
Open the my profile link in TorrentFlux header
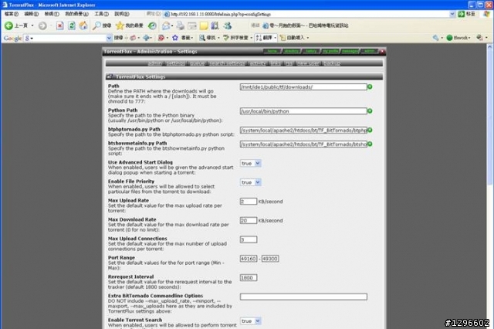click(330, 51)
